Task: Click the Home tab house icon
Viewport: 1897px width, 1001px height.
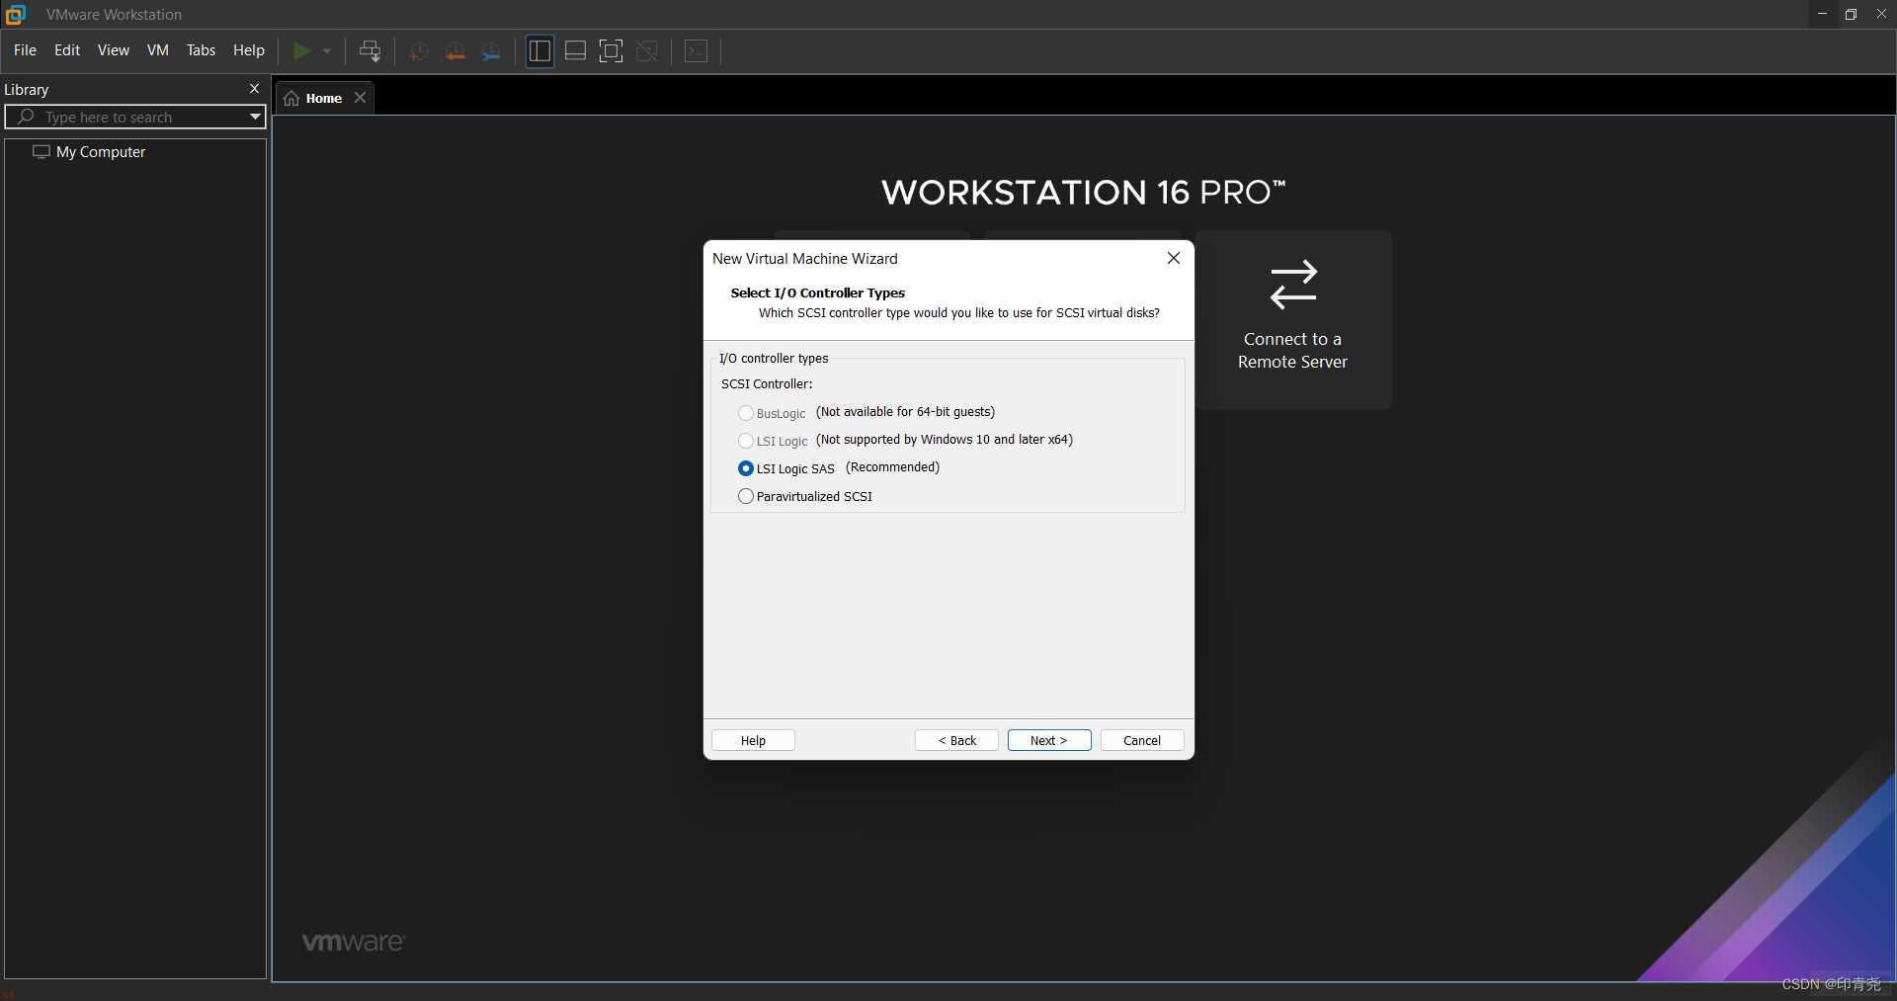Action: coord(291,98)
